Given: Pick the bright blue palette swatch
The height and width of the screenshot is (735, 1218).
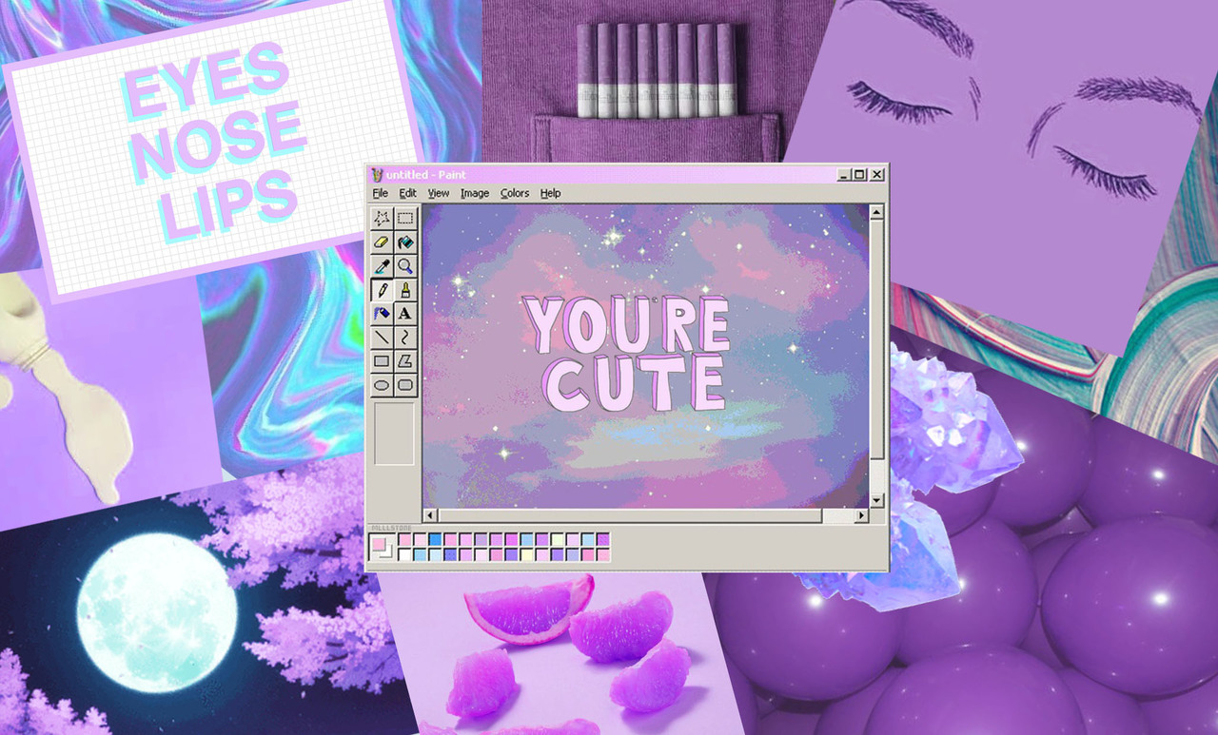Looking at the screenshot, I should pyautogui.click(x=435, y=540).
